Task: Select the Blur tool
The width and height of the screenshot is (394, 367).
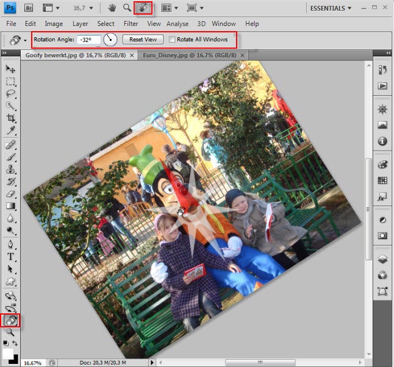Action: pyautogui.click(x=10, y=218)
